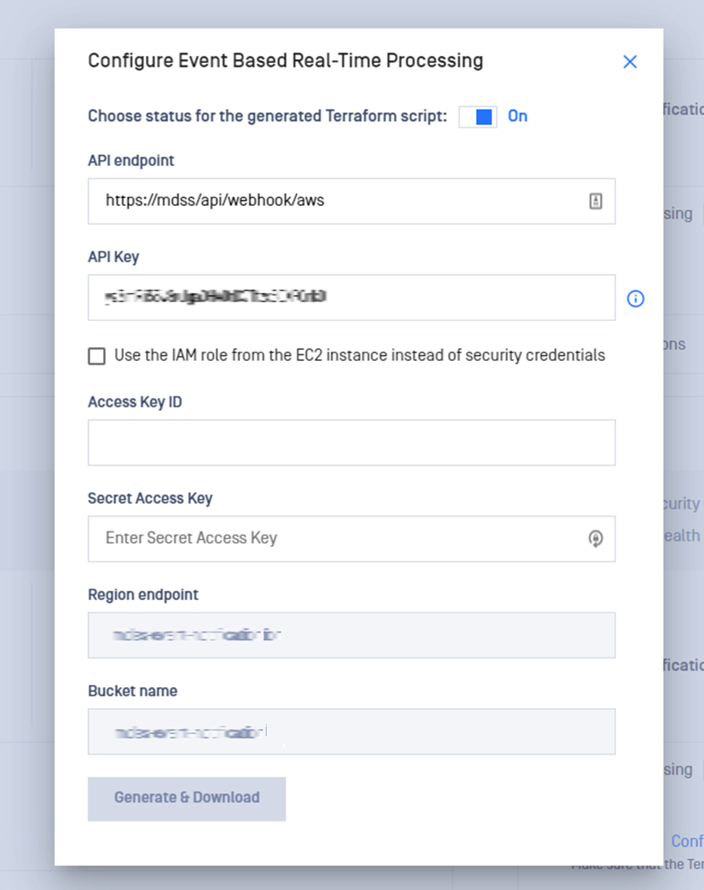Click the On label beside the toggle
704x890 pixels.
[x=518, y=116]
